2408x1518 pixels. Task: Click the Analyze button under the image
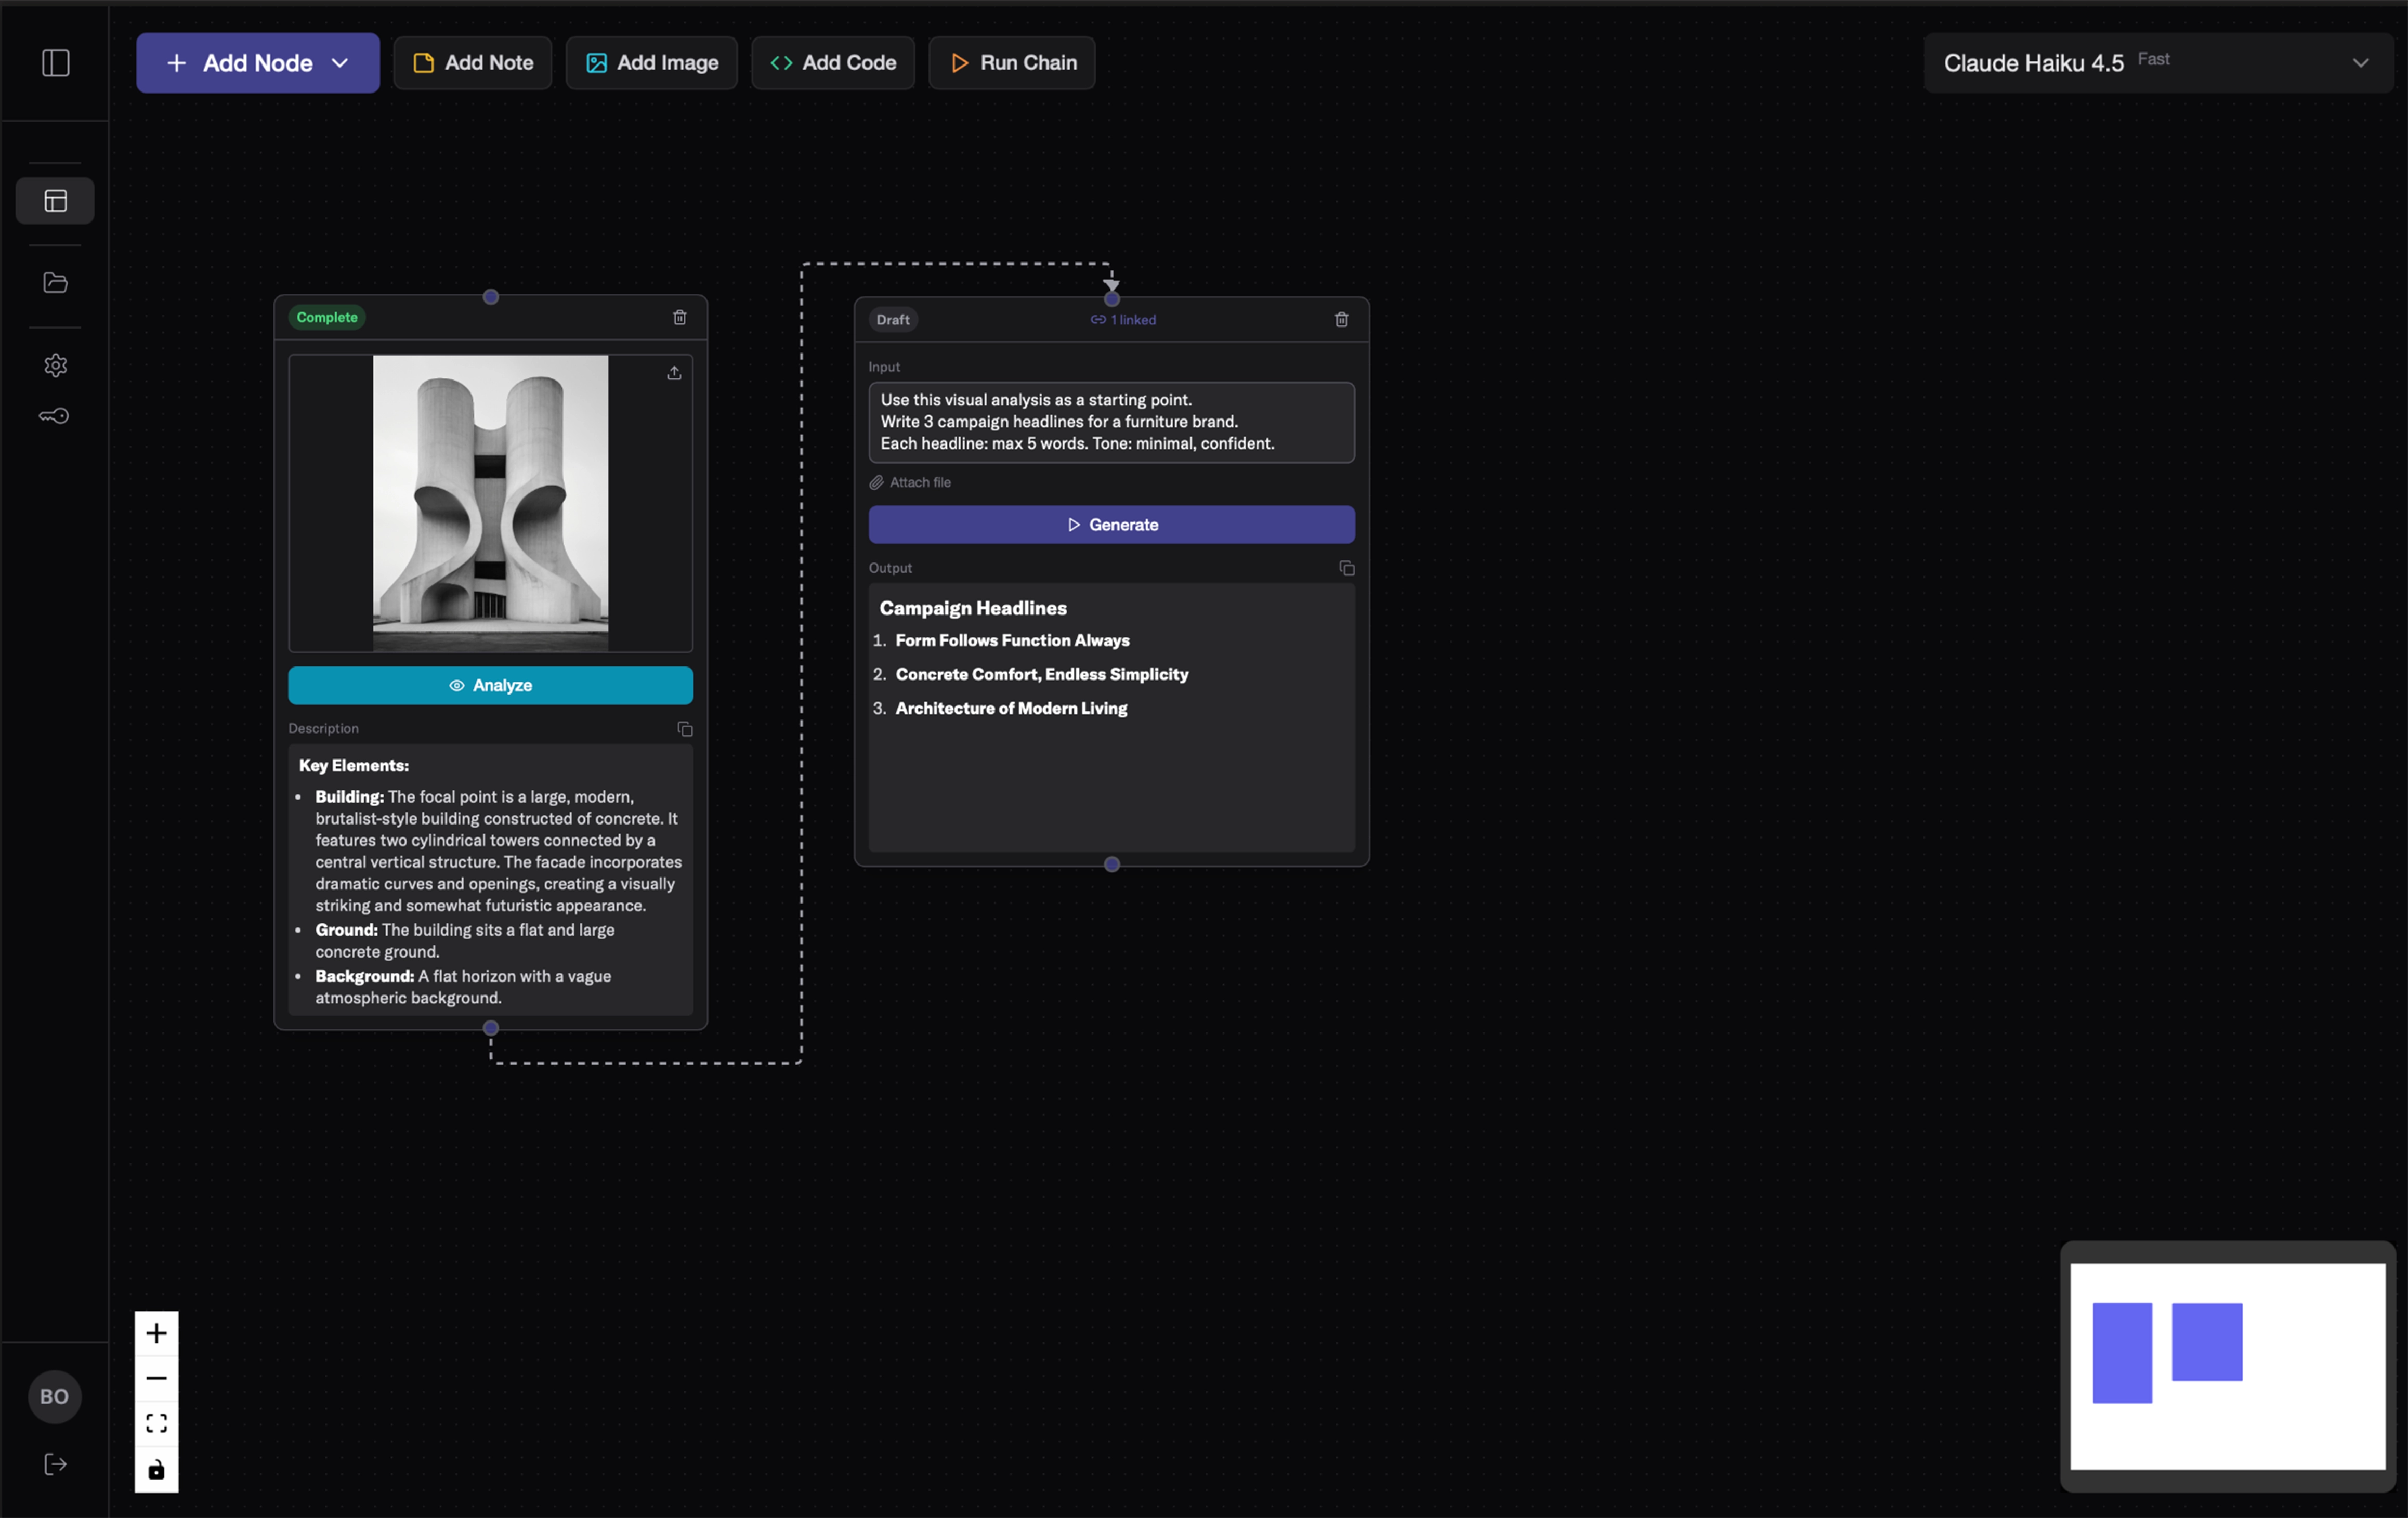(490, 685)
